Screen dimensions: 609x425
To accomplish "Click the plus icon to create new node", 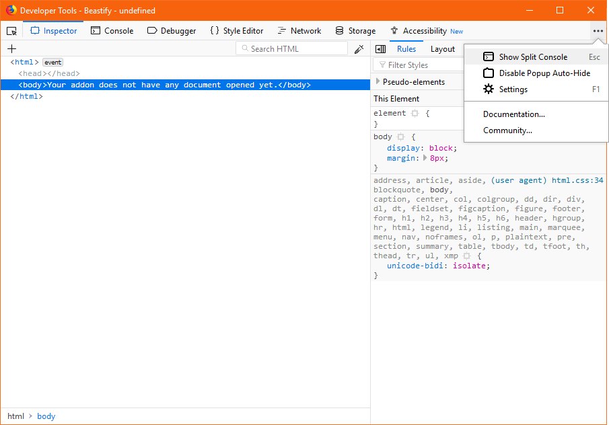I will pyautogui.click(x=11, y=49).
